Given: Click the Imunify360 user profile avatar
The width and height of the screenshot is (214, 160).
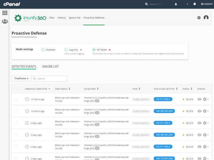Looking at the screenshot, I should 206,18.
